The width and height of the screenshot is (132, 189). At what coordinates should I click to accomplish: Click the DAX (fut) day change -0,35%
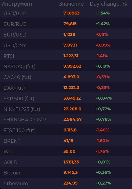(x=102, y=88)
